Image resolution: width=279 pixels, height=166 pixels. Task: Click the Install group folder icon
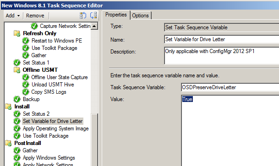tap(8, 107)
